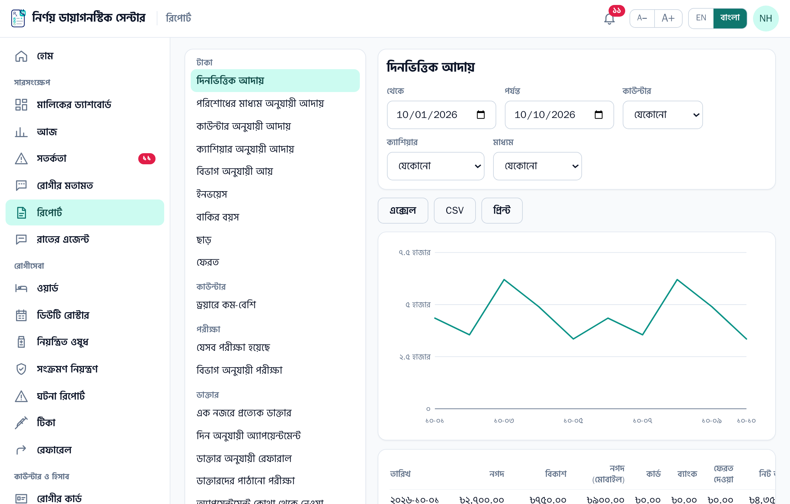Click the red alert count badge on সতর্কতা

tap(147, 159)
